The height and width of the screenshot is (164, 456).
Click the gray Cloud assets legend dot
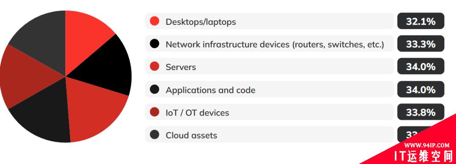[x=155, y=134]
